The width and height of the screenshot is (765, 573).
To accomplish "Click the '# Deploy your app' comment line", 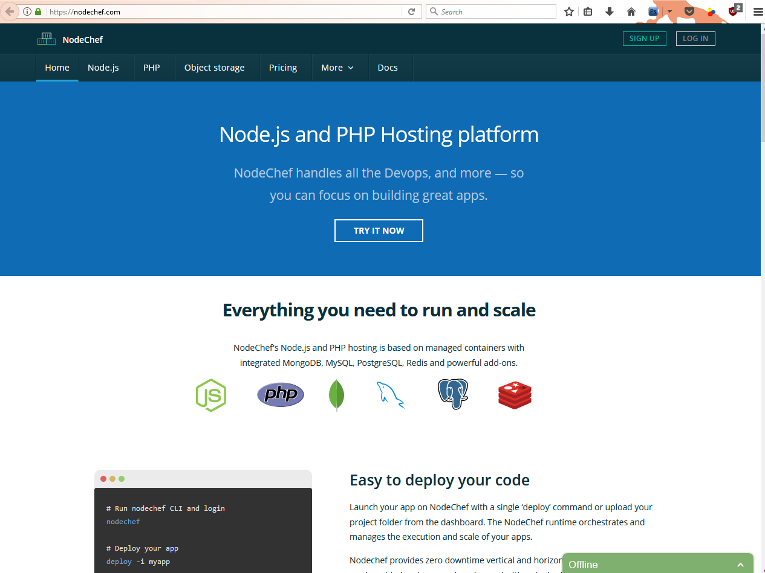I will [142, 548].
